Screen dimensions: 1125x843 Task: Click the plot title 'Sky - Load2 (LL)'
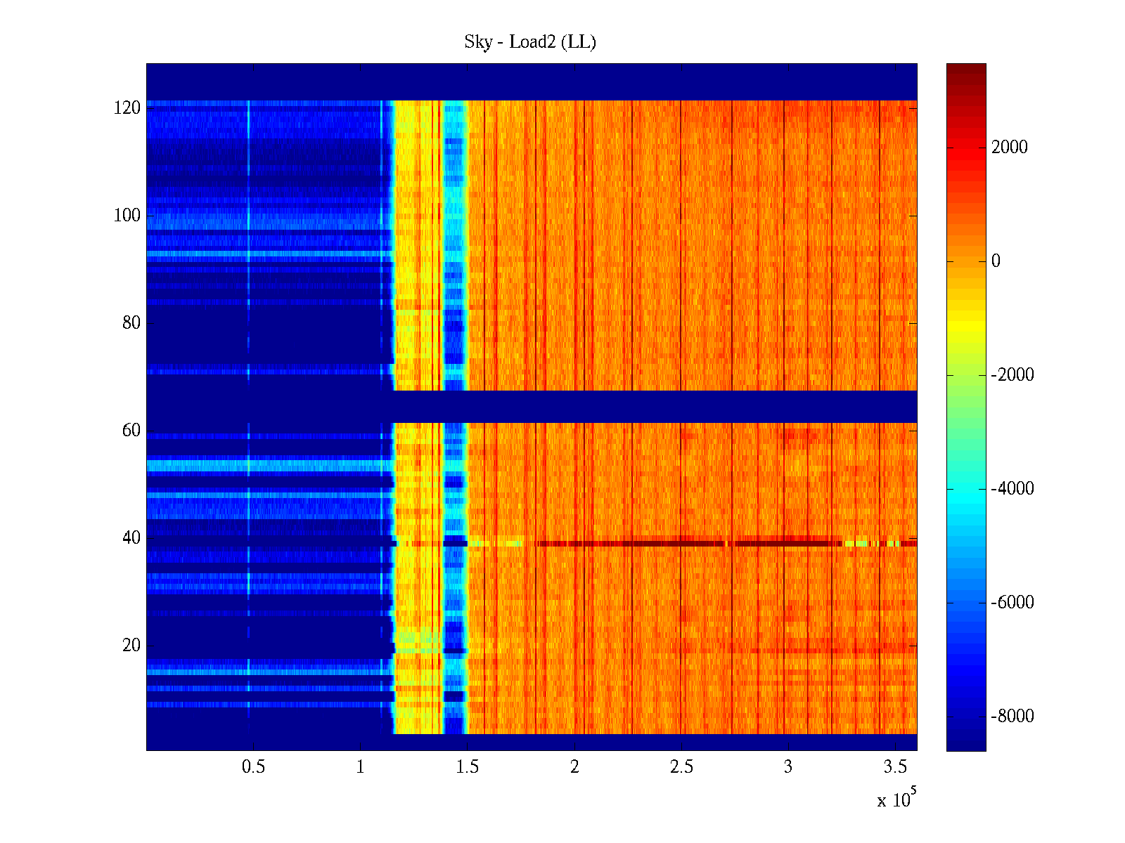tap(530, 42)
